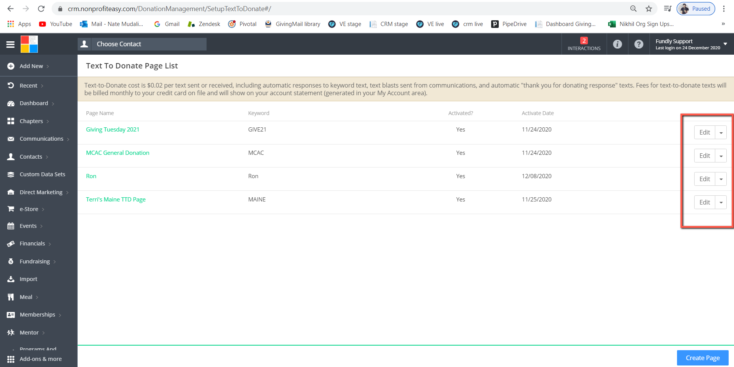
Task: Click the Keyword column header
Action: point(259,113)
